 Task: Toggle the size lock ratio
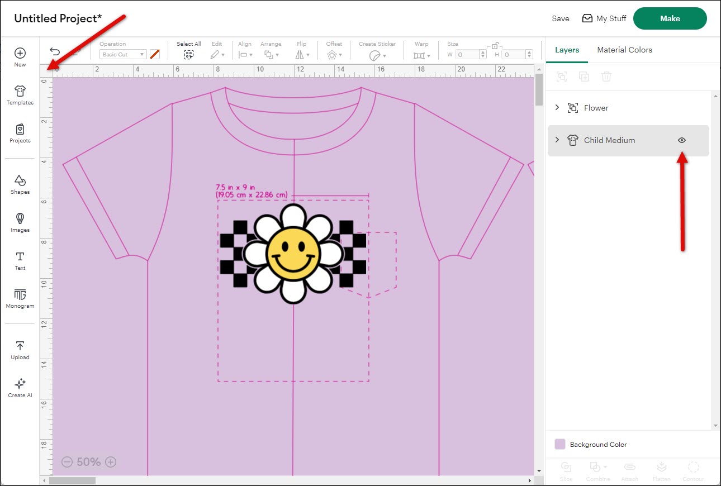coord(494,45)
